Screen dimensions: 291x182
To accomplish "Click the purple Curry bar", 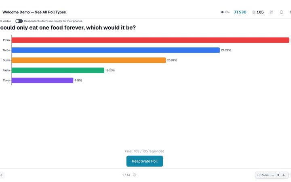I will tap(42, 80).
